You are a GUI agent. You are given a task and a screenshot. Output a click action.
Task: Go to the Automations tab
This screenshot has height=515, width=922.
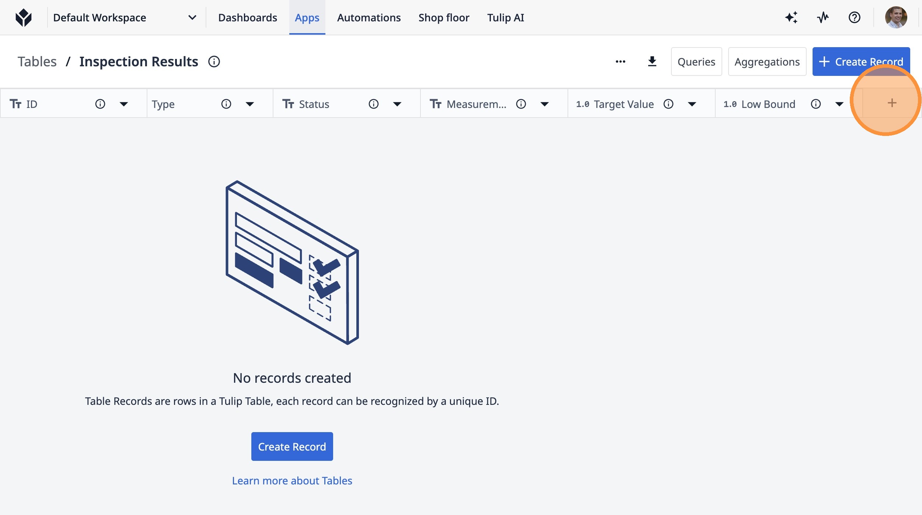pos(369,18)
